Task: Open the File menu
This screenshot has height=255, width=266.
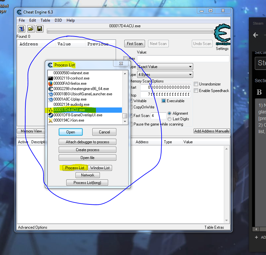Action: pyautogui.click(x=22, y=20)
